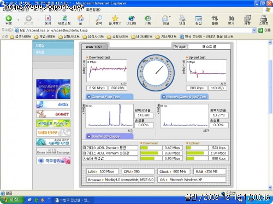Expand the address bar dropdown arrow
Image resolution: width=273 pixels, height=204 pixels.
[x=254, y=30]
